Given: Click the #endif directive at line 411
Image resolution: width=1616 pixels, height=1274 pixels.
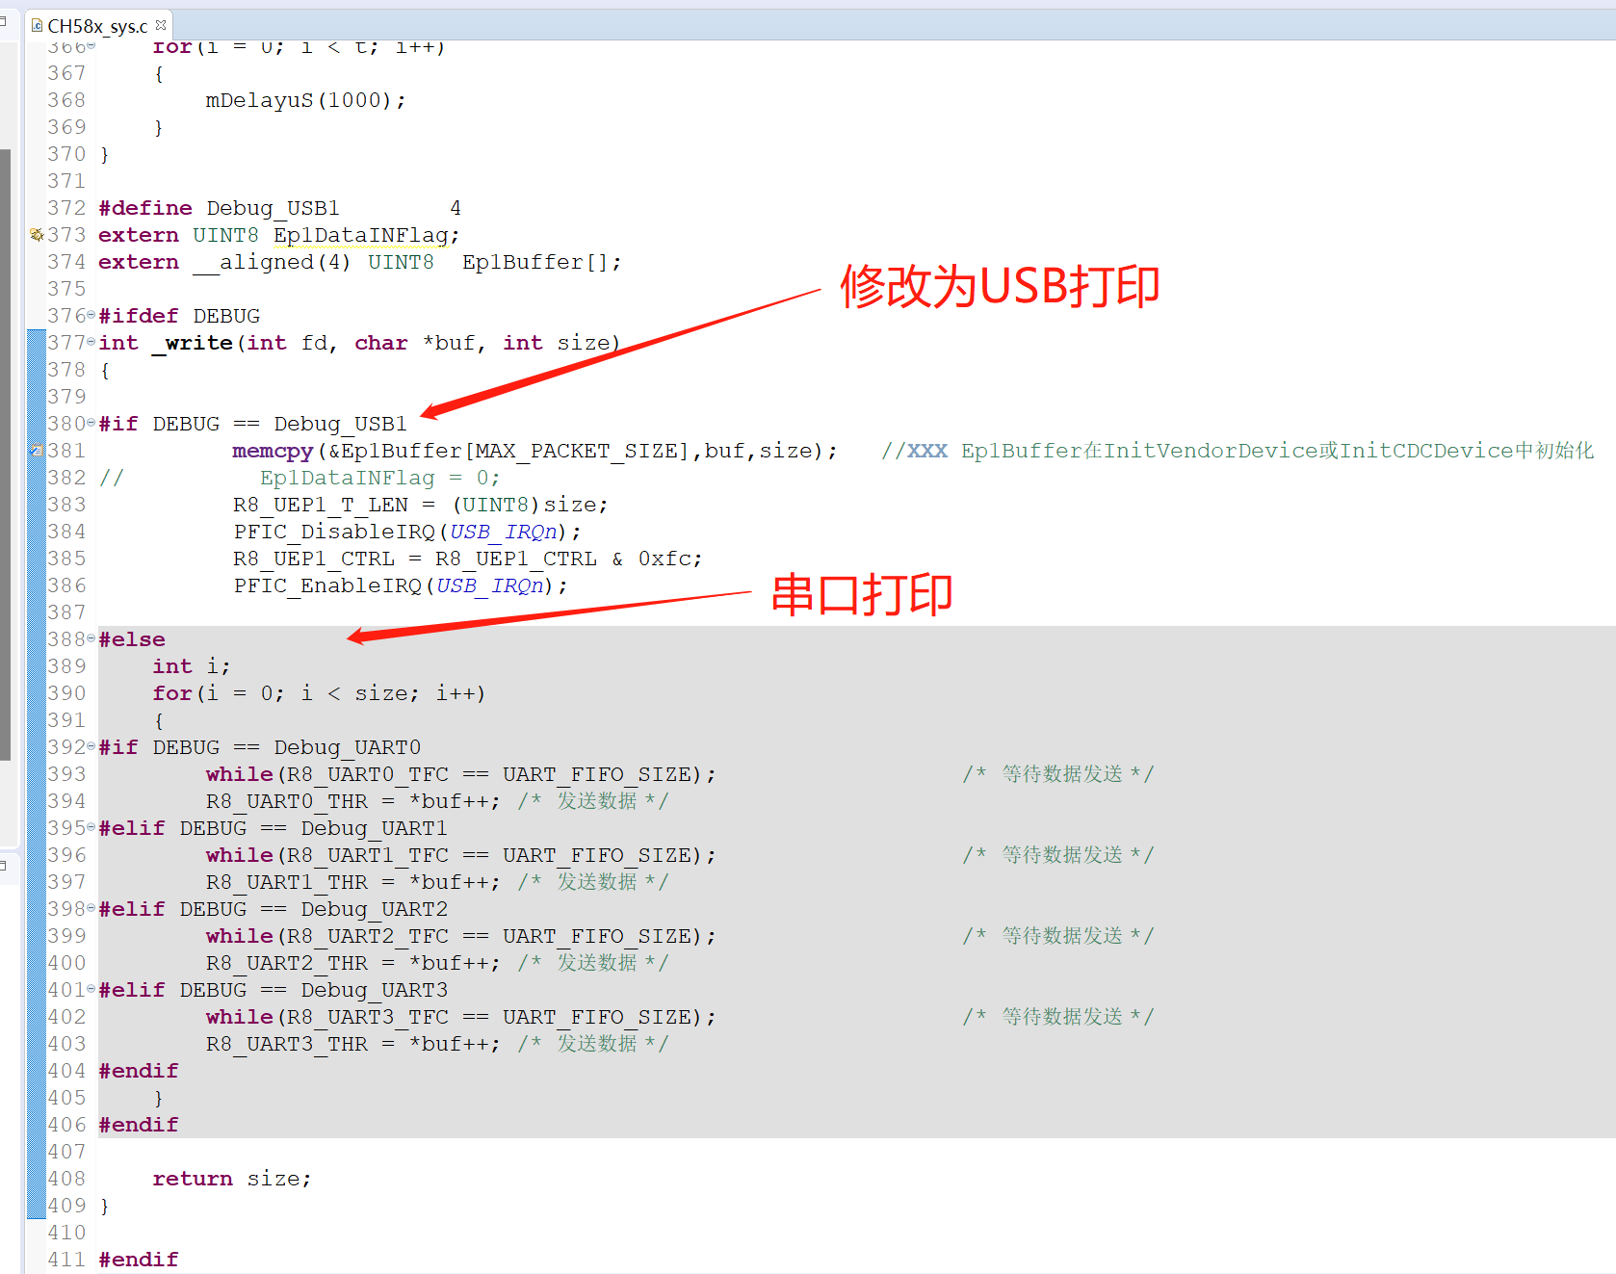Looking at the screenshot, I should point(139,1260).
